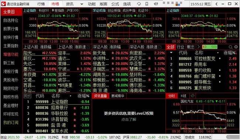Click the green 43 509 up-down ratio bar
Image resolution: width=240 pixels, height=140 pixels.
(x=210, y=47)
